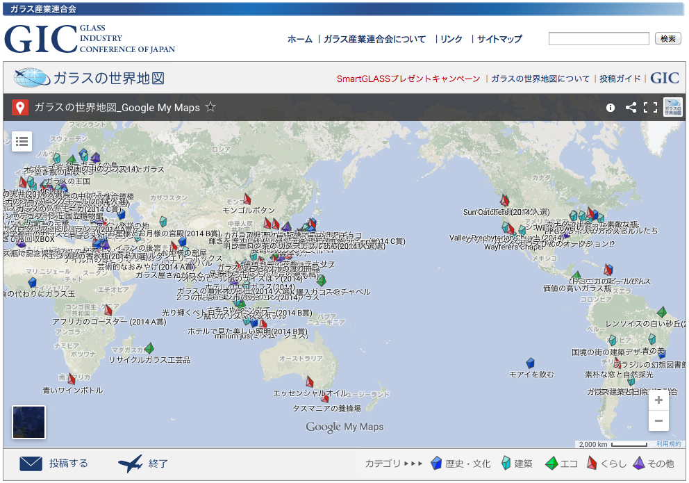
Task: Click the エッセンシャルオイル red marker
Action: 310,382
